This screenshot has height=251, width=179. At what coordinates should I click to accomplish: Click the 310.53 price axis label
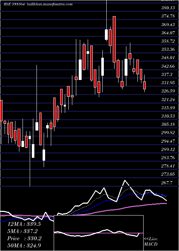[168, 116]
